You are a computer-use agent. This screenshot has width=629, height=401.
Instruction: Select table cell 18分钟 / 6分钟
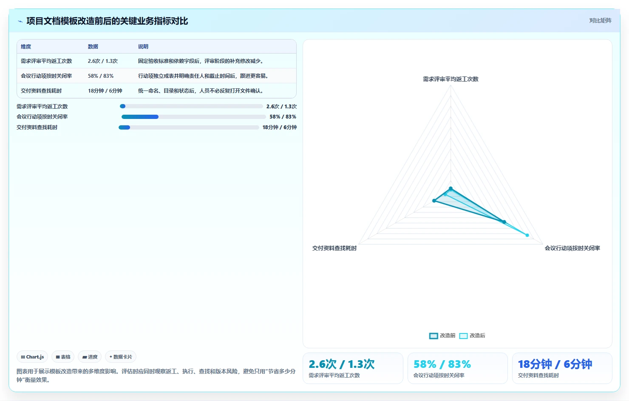click(105, 91)
